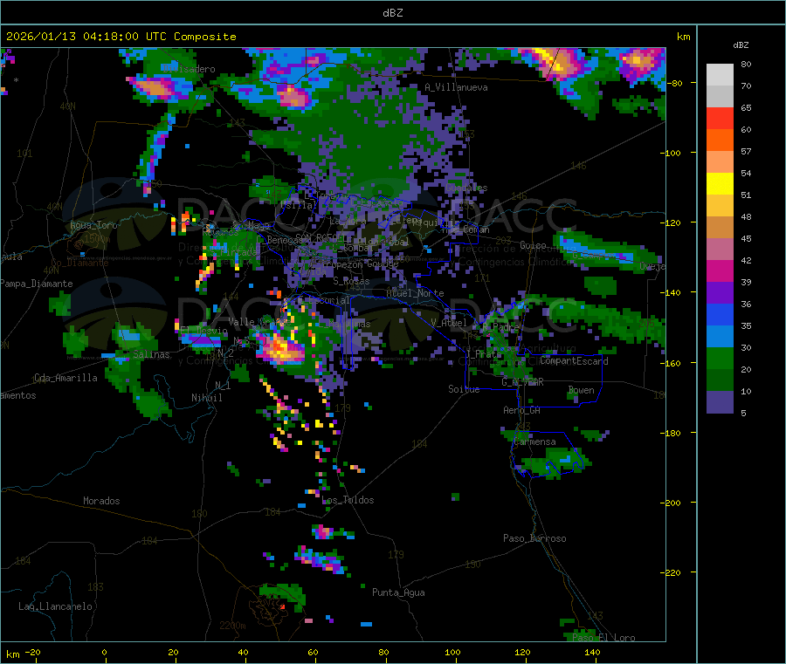Select the light gray 70-80 dBZ swatch
Screen dimensions: 786x664
tap(720, 75)
